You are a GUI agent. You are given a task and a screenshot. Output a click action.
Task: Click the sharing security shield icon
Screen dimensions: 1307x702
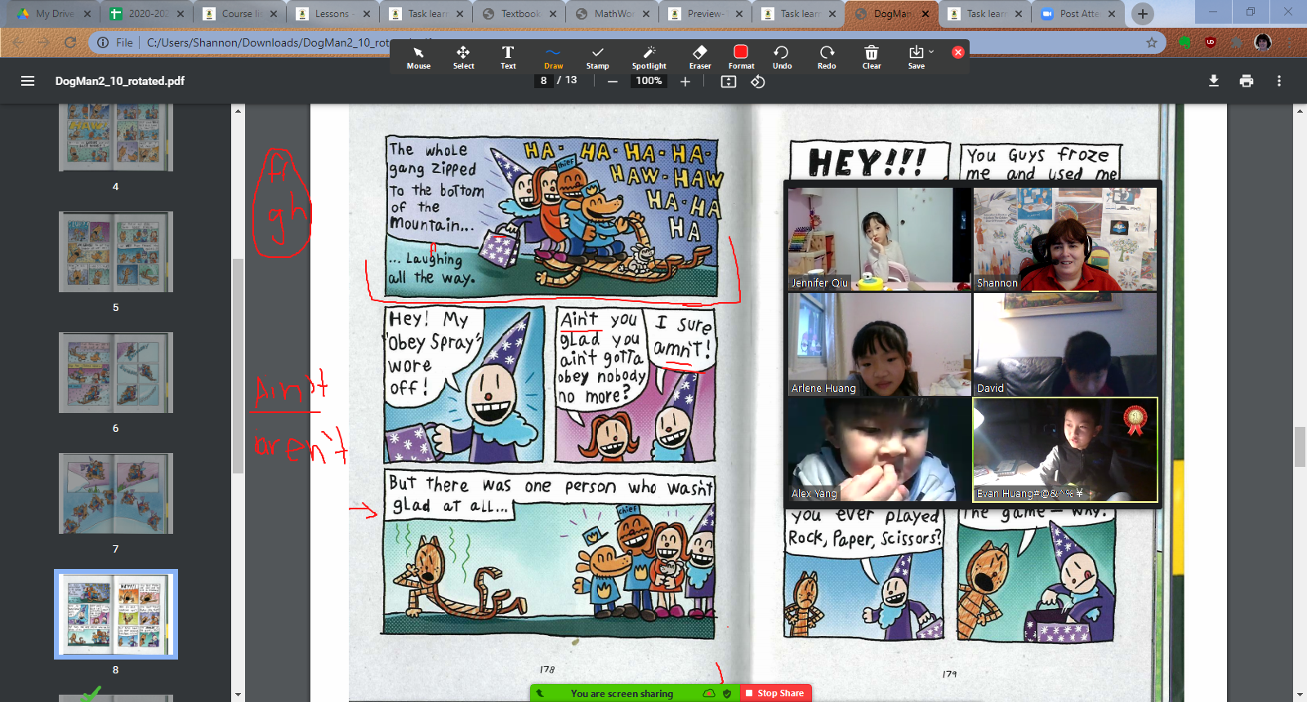[727, 693]
